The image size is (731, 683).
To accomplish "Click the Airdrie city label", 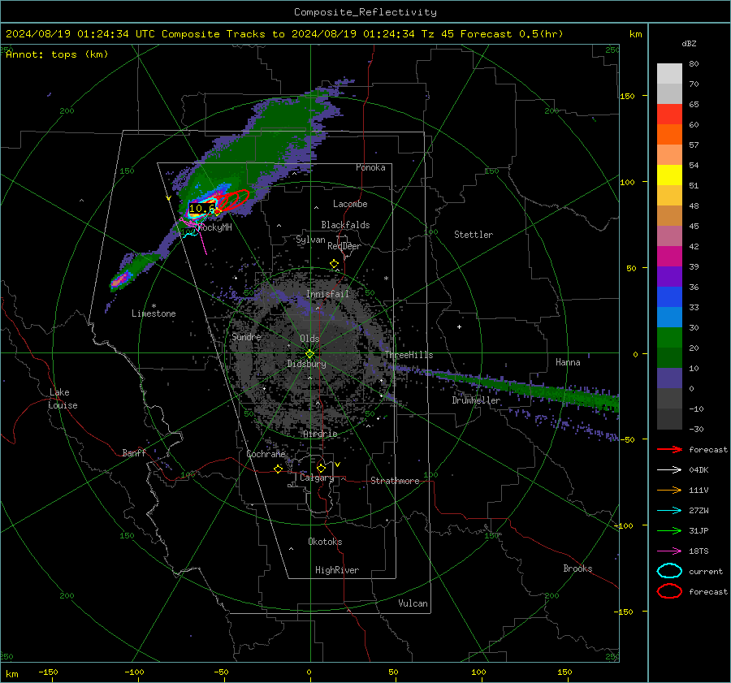I will click(320, 434).
